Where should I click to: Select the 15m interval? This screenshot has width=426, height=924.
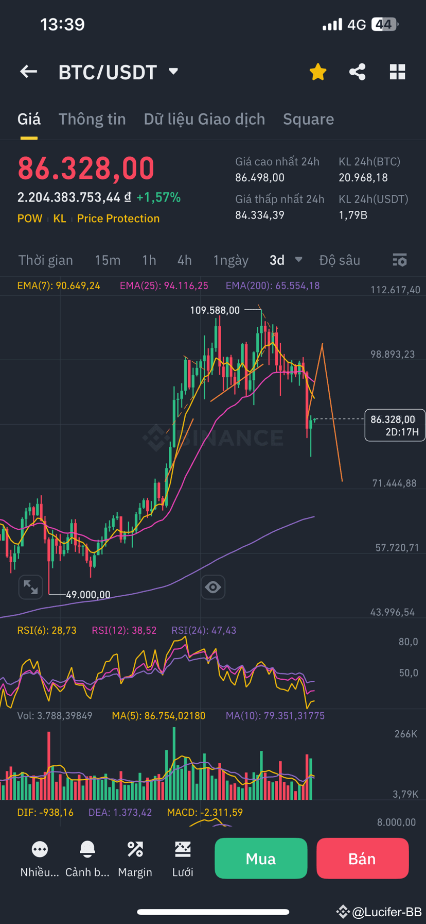point(108,260)
